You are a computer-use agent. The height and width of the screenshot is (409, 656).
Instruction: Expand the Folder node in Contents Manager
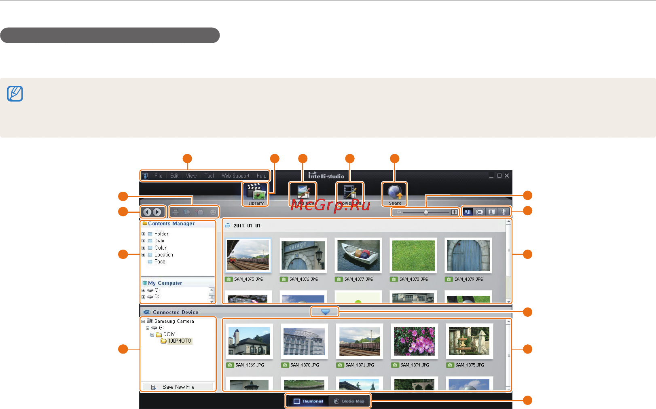(x=143, y=234)
